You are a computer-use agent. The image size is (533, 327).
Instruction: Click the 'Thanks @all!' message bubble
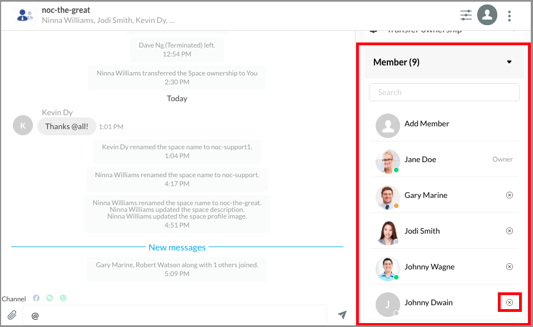click(66, 126)
